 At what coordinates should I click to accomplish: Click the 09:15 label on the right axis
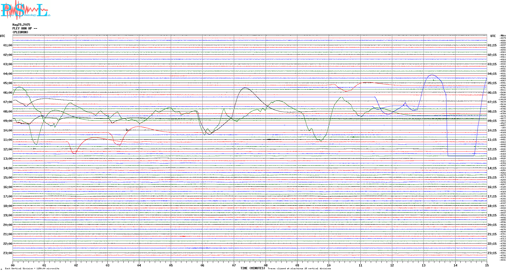click(x=492, y=121)
